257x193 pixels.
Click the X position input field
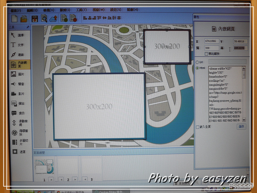click(213, 42)
